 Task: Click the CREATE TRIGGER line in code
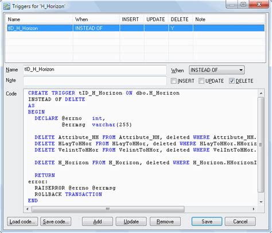104,93
